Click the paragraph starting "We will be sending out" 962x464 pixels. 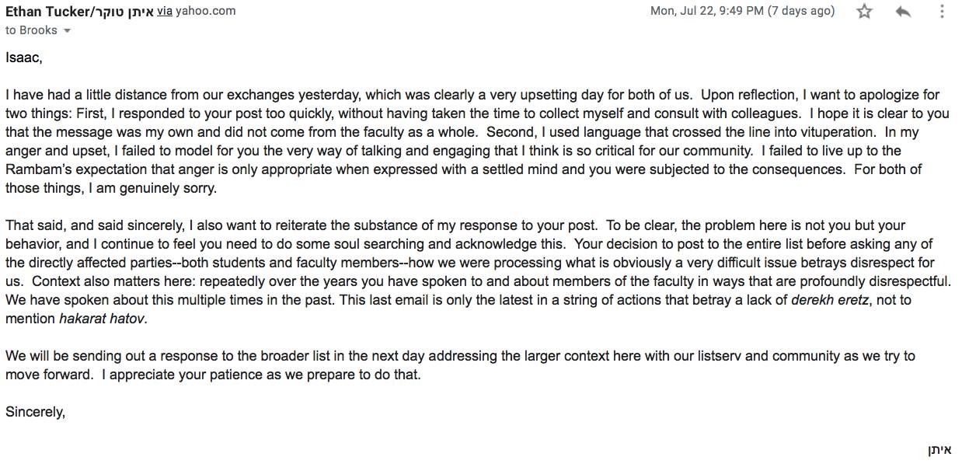click(460, 365)
